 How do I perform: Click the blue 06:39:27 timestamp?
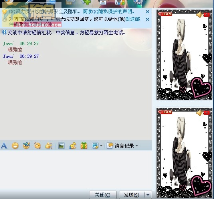coord(29,56)
